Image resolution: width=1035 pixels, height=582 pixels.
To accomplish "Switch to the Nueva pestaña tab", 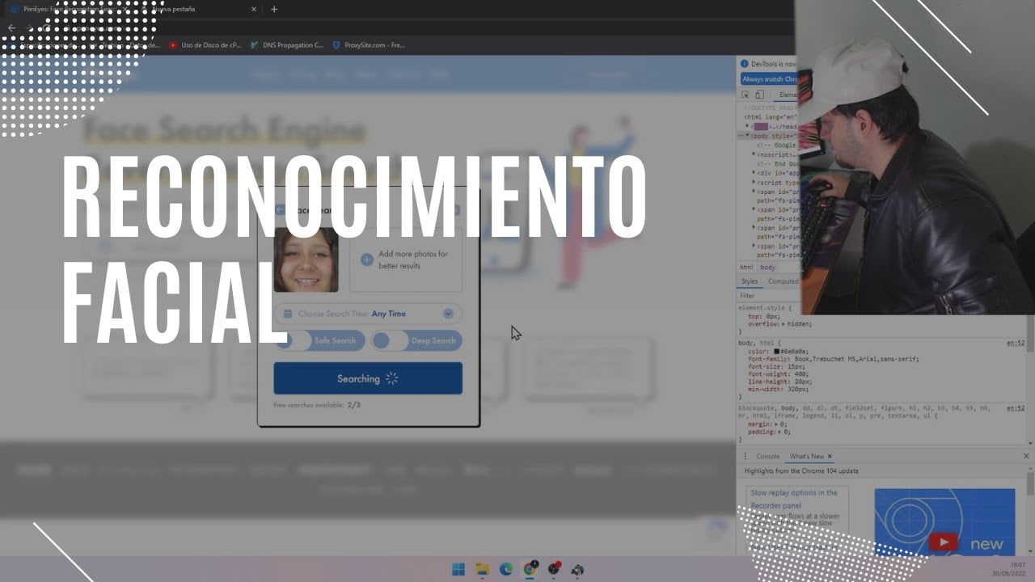I will (x=198, y=9).
